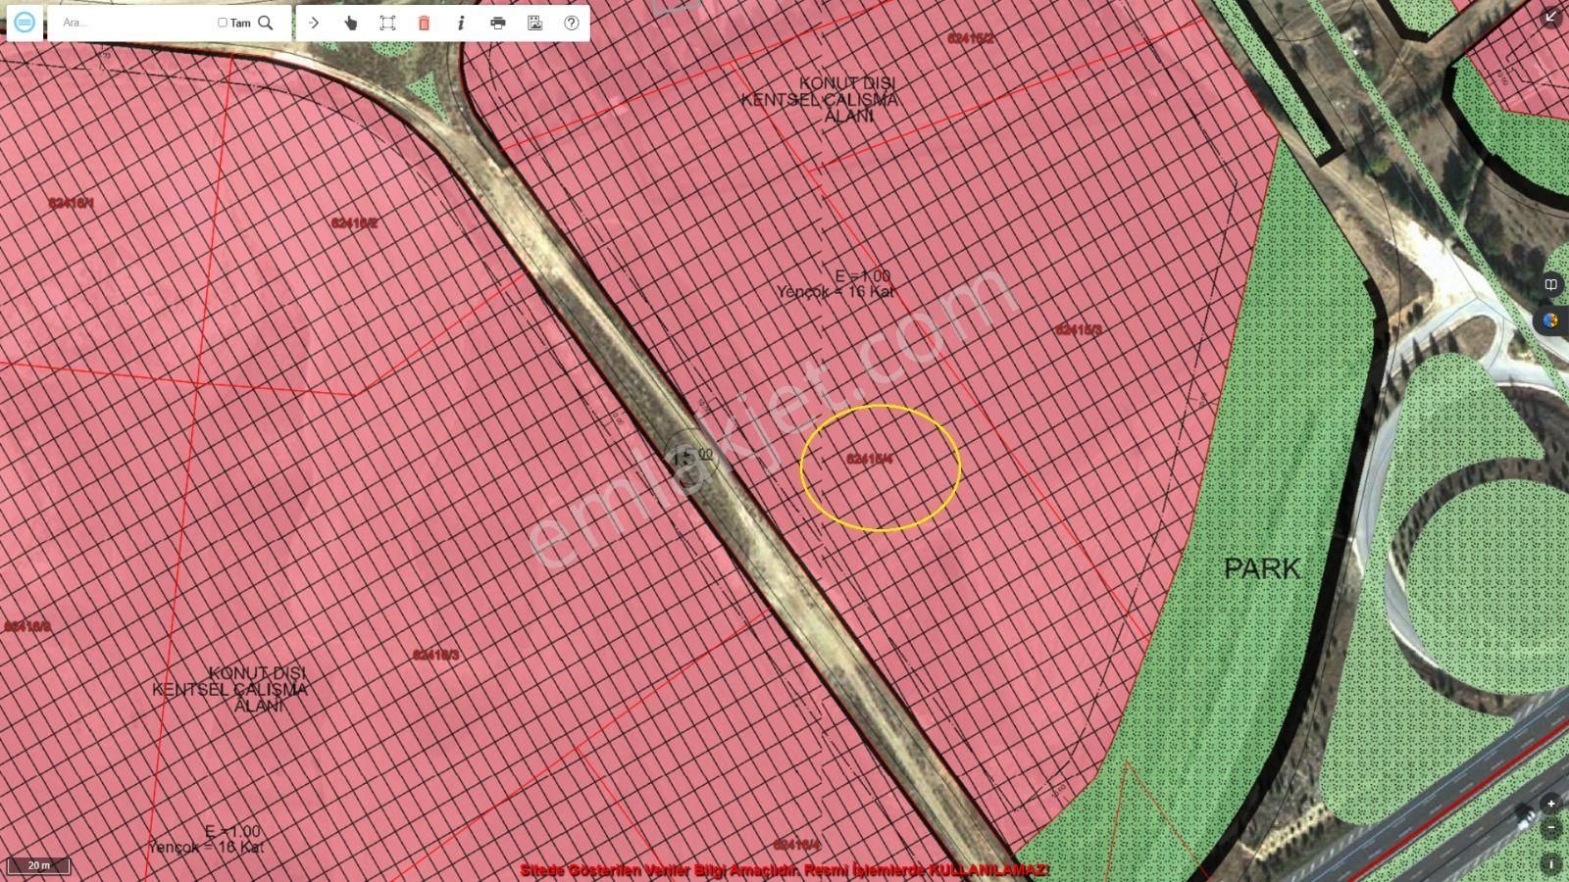Zoom out with the minus button
The image size is (1569, 882).
pyautogui.click(x=1550, y=828)
